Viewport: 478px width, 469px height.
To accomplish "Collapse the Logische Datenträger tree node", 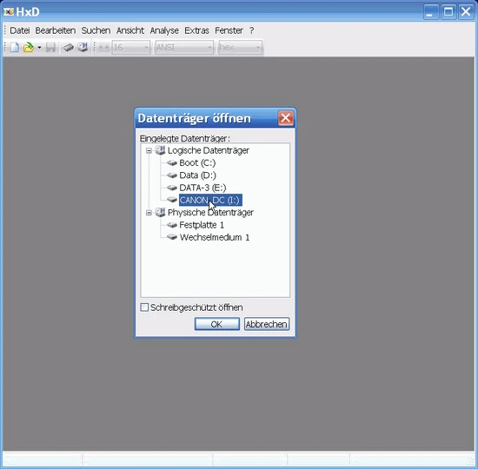I will (149, 150).
